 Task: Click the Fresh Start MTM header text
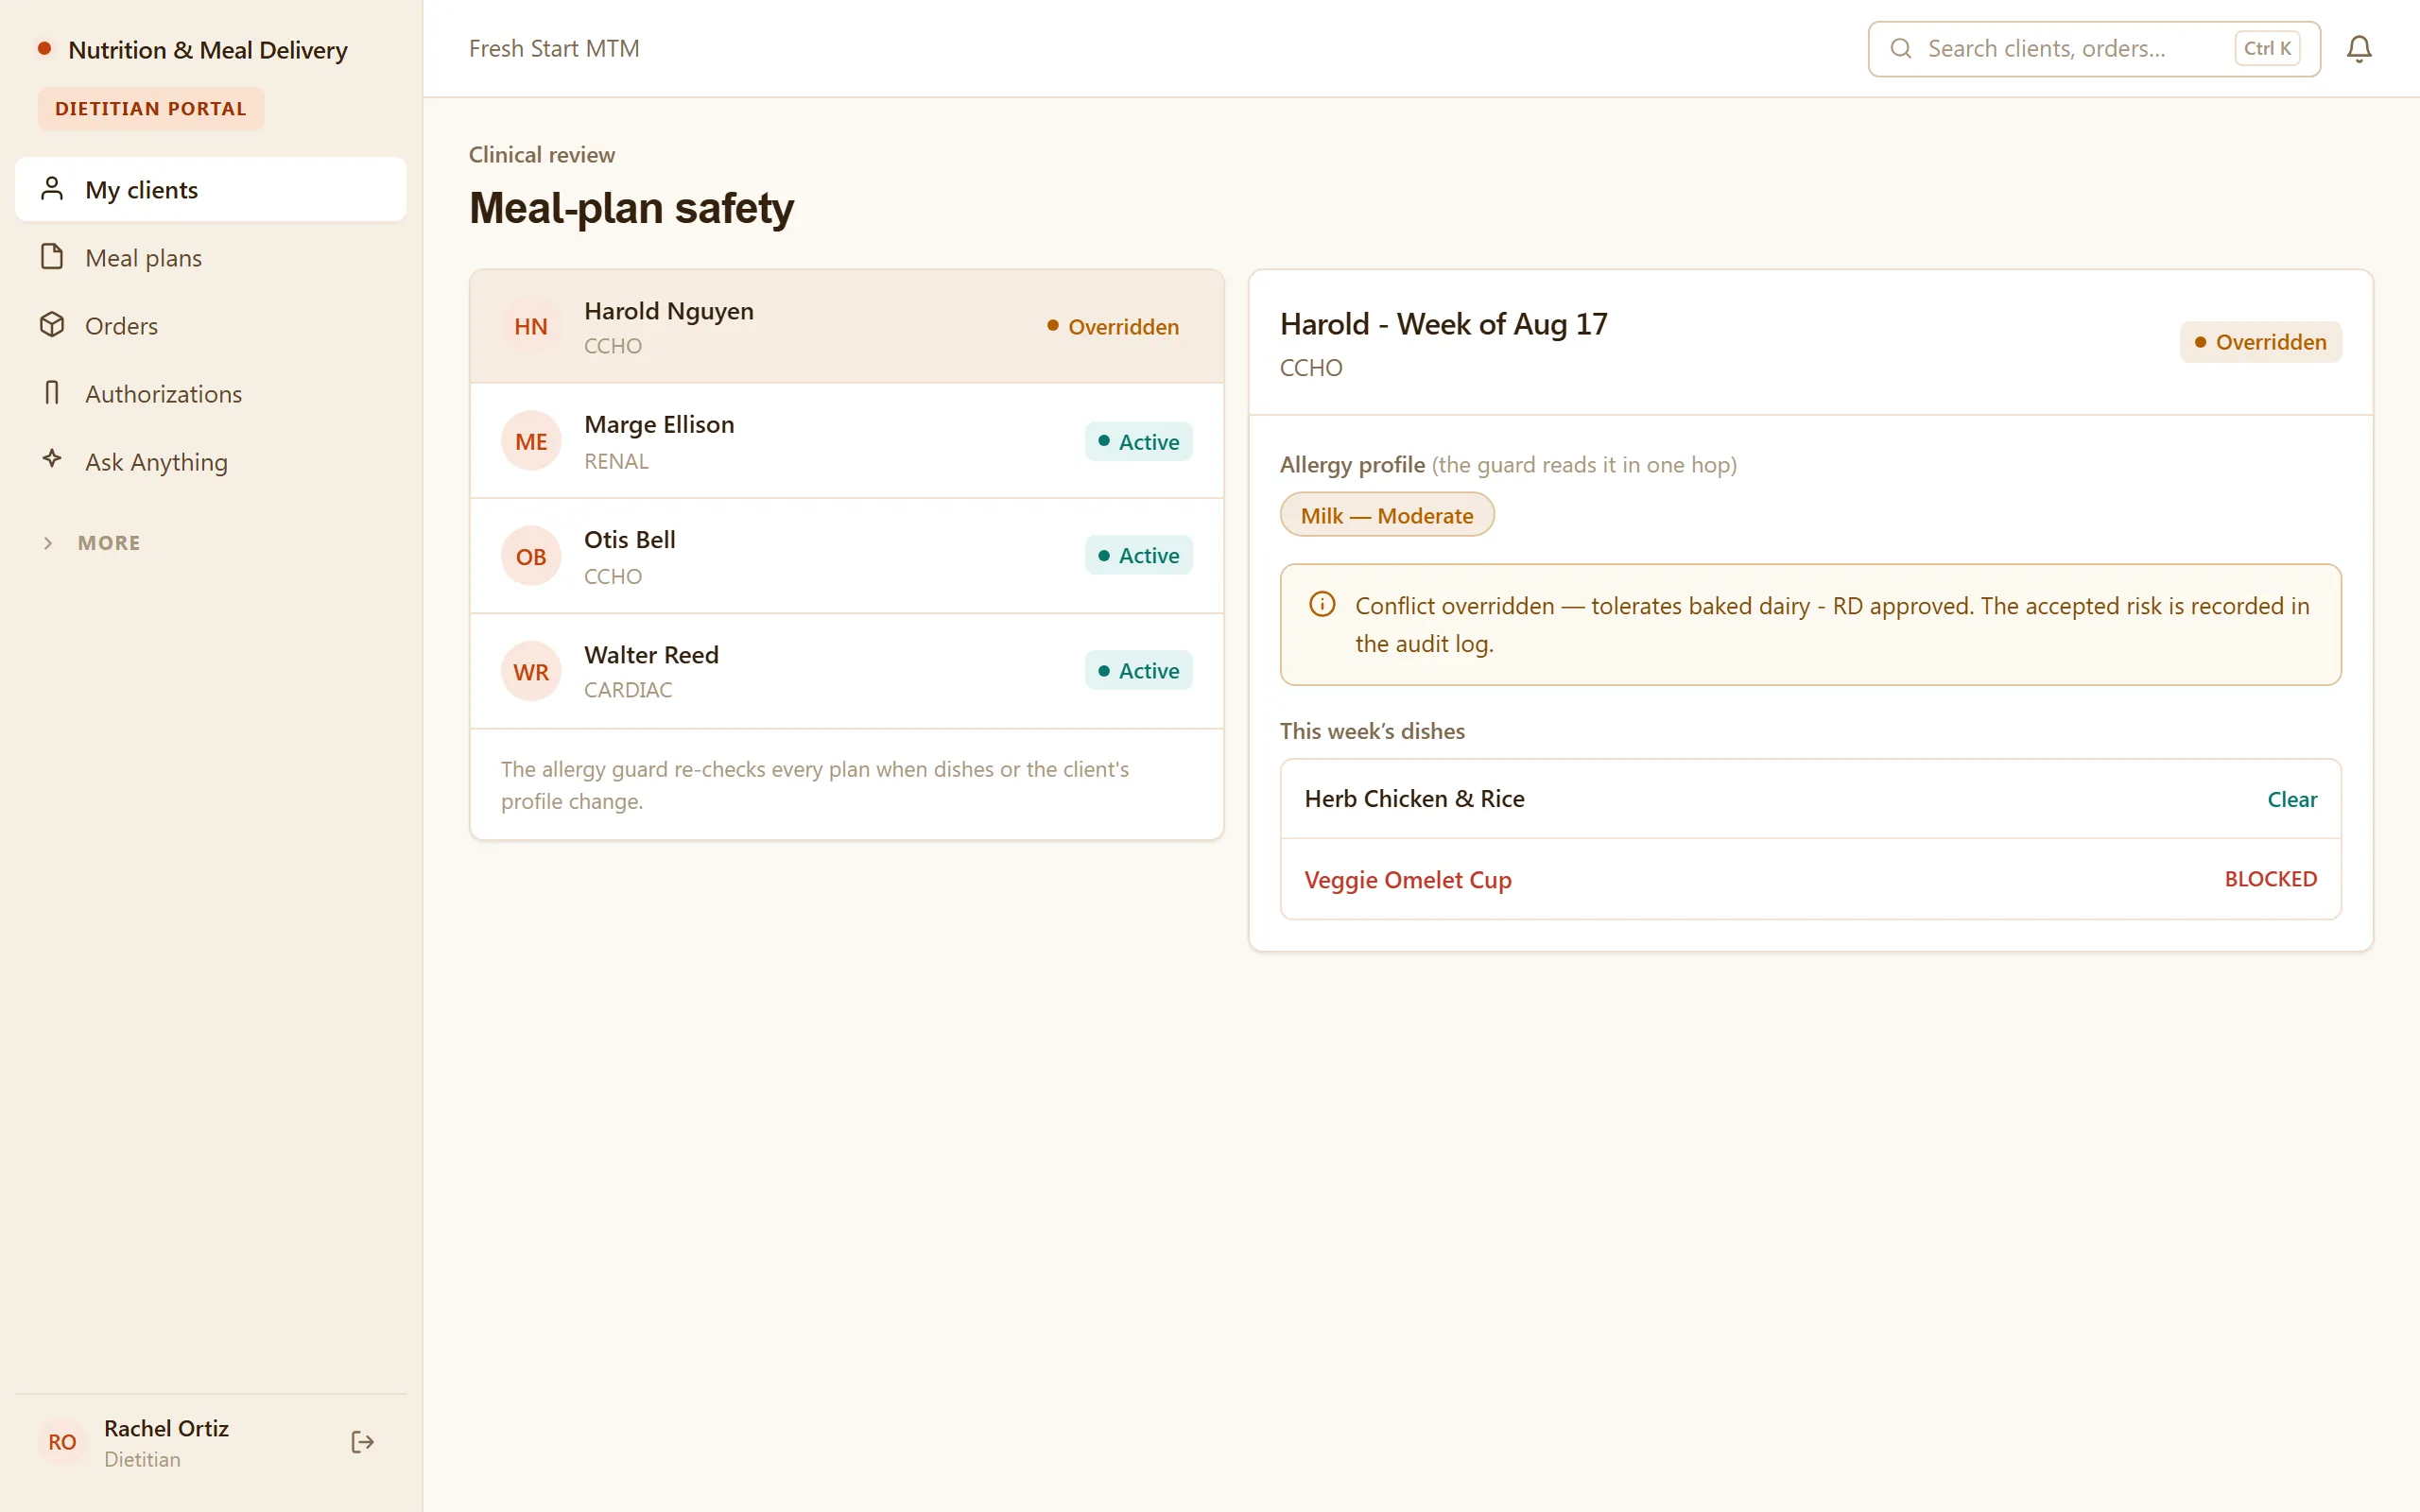pos(554,49)
